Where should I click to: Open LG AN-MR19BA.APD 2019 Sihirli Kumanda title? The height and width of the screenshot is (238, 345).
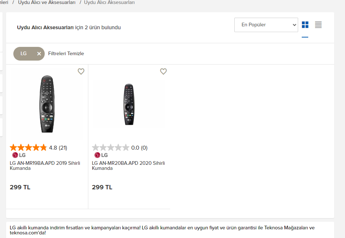45,166
